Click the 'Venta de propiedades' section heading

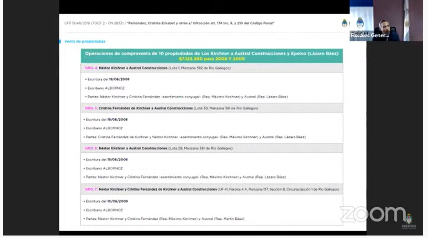(x=85, y=41)
